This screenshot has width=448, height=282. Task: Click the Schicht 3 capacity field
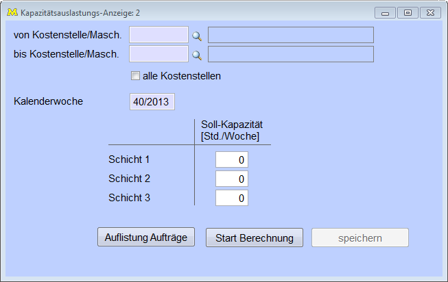232,198
